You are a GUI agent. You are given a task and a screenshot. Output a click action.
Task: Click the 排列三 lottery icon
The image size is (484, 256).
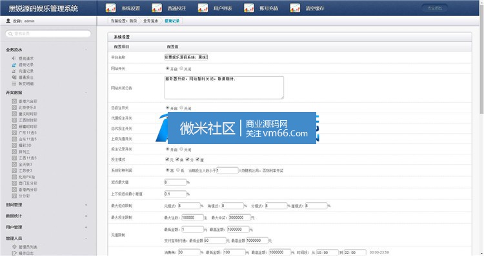[x=14, y=151]
